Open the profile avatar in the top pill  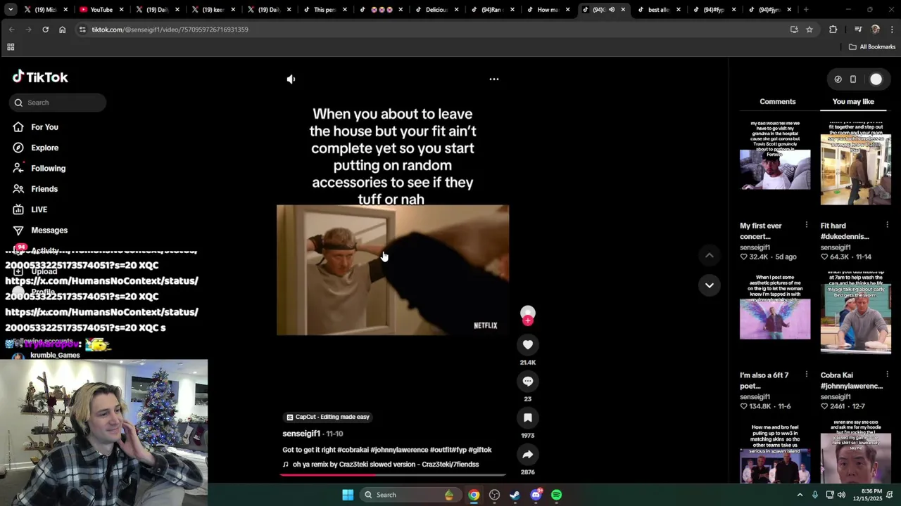(876, 79)
